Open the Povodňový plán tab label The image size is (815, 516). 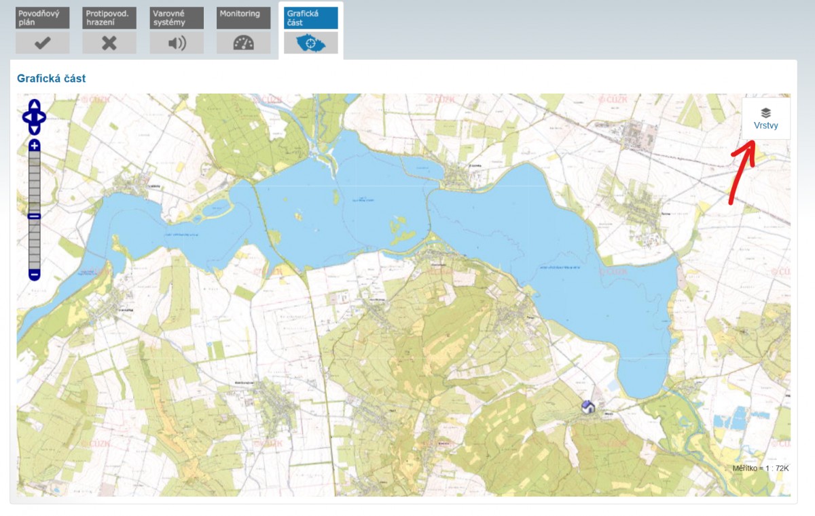(42, 18)
